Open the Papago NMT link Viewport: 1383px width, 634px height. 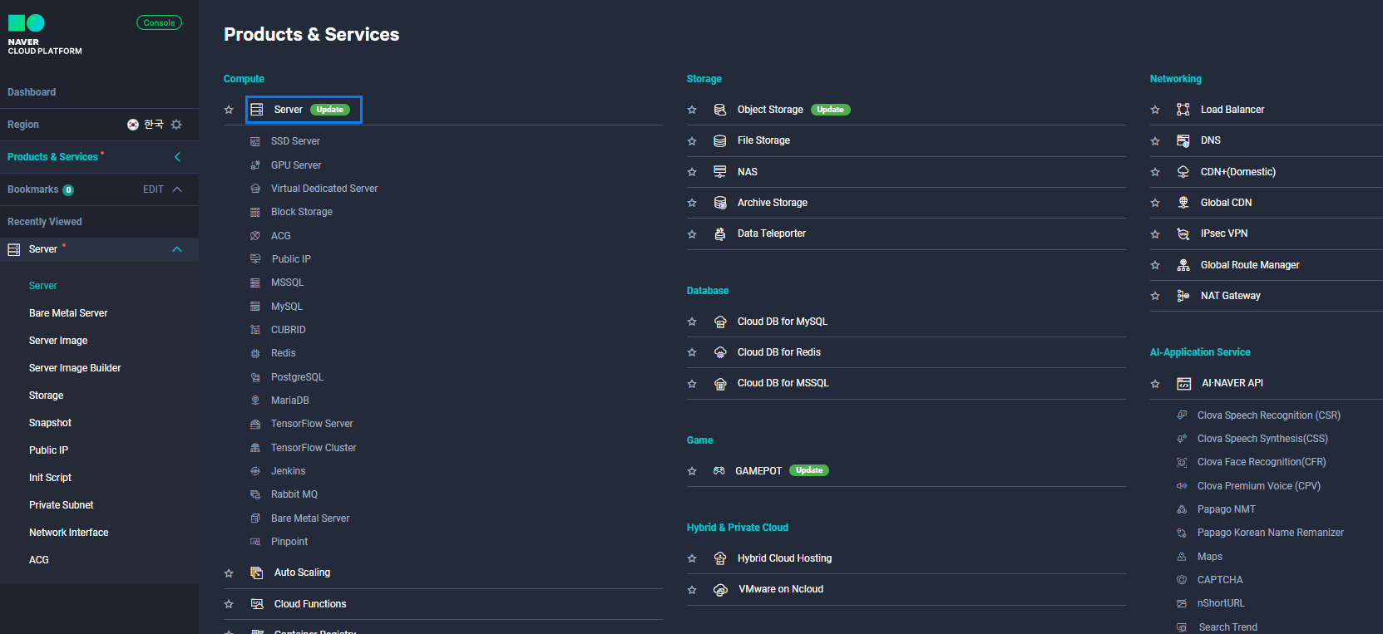coord(1227,509)
